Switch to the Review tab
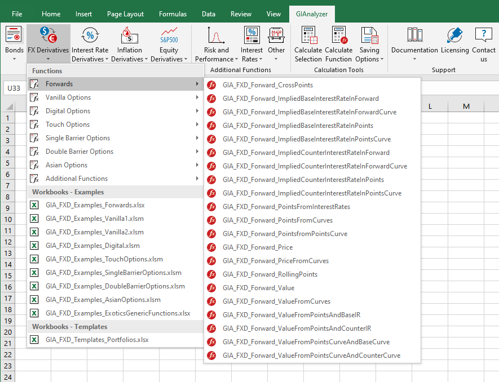The image size is (499, 382). [x=241, y=14]
